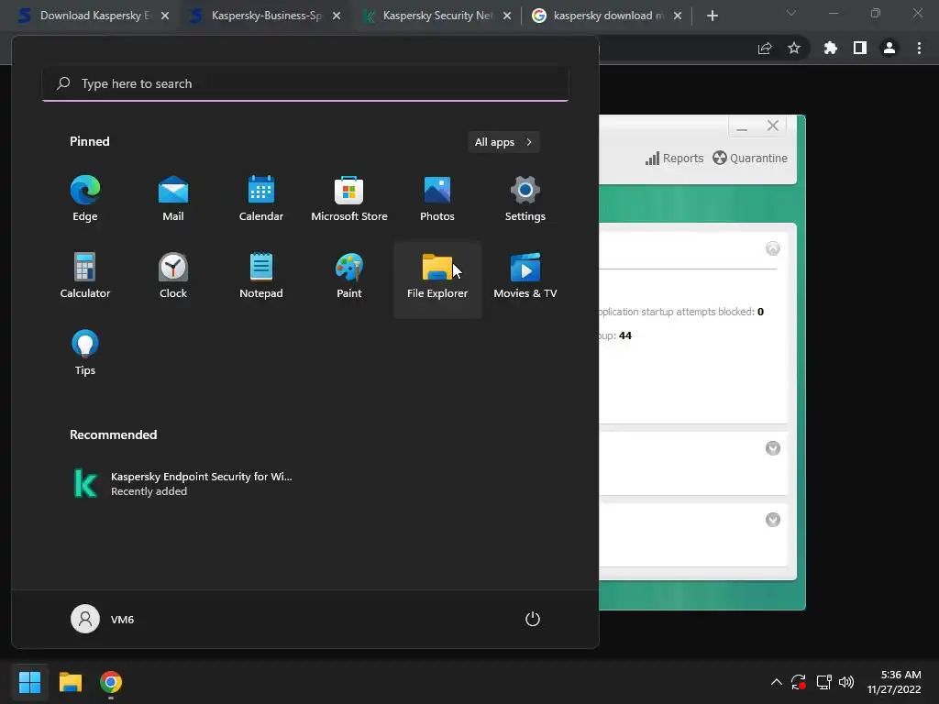Open Edge from pinned apps
This screenshot has width=939, height=704.
[85, 199]
